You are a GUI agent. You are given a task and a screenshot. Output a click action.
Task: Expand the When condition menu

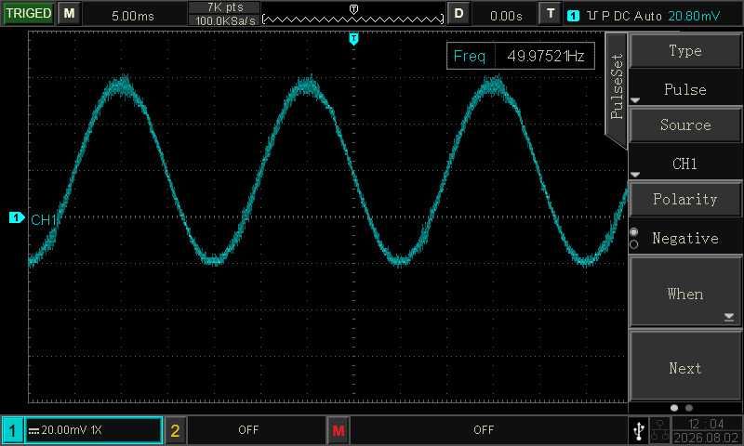coord(685,293)
